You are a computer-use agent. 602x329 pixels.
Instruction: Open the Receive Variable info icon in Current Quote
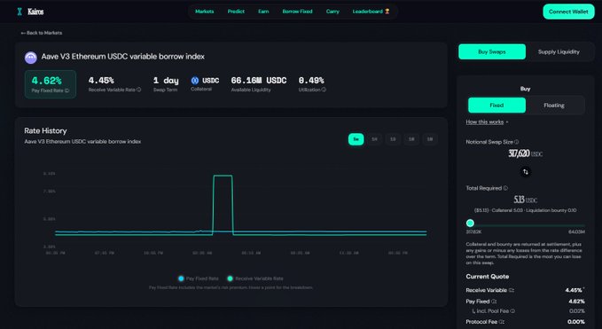point(512,290)
